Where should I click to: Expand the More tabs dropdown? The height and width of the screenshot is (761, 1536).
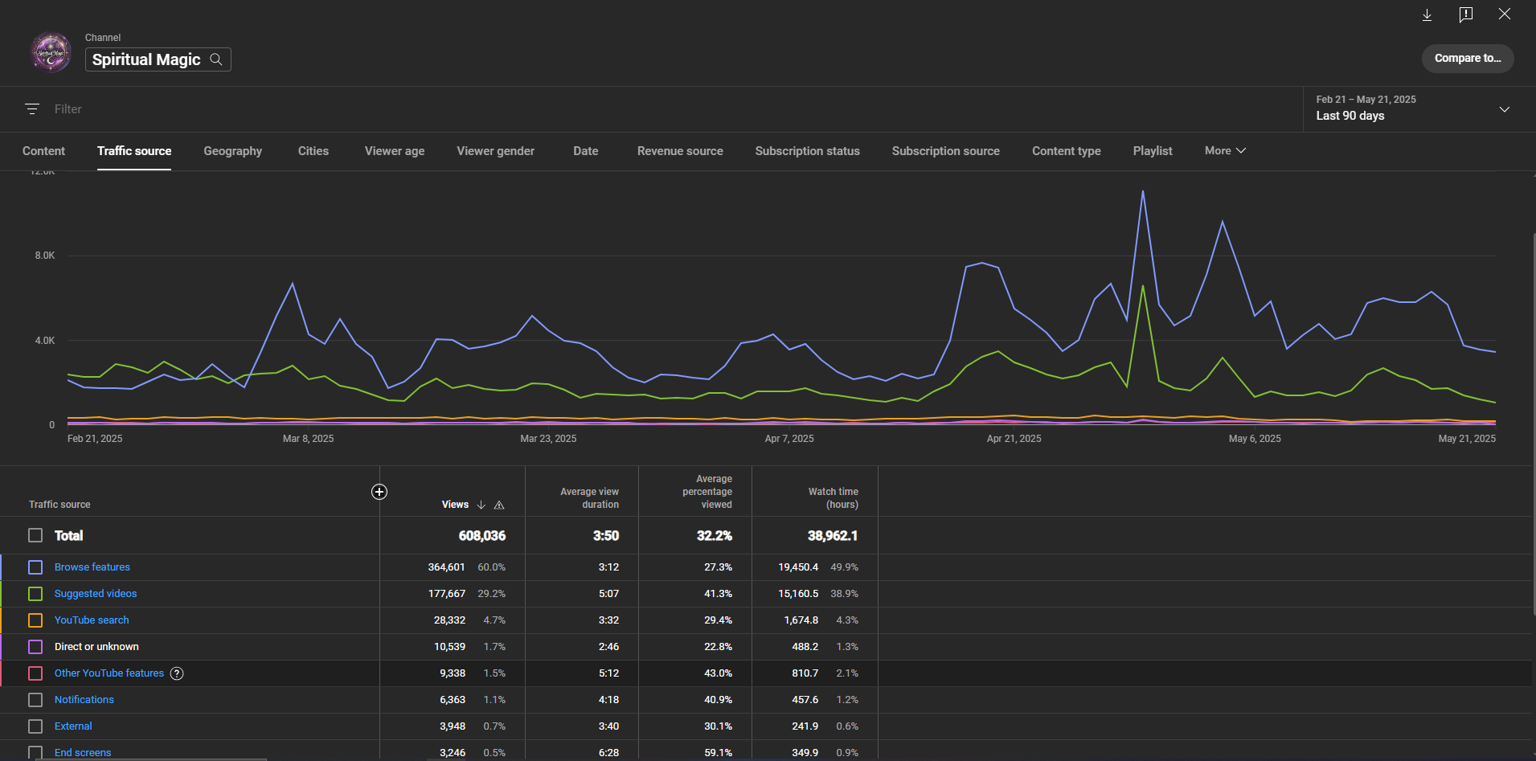coord(1225,151)
